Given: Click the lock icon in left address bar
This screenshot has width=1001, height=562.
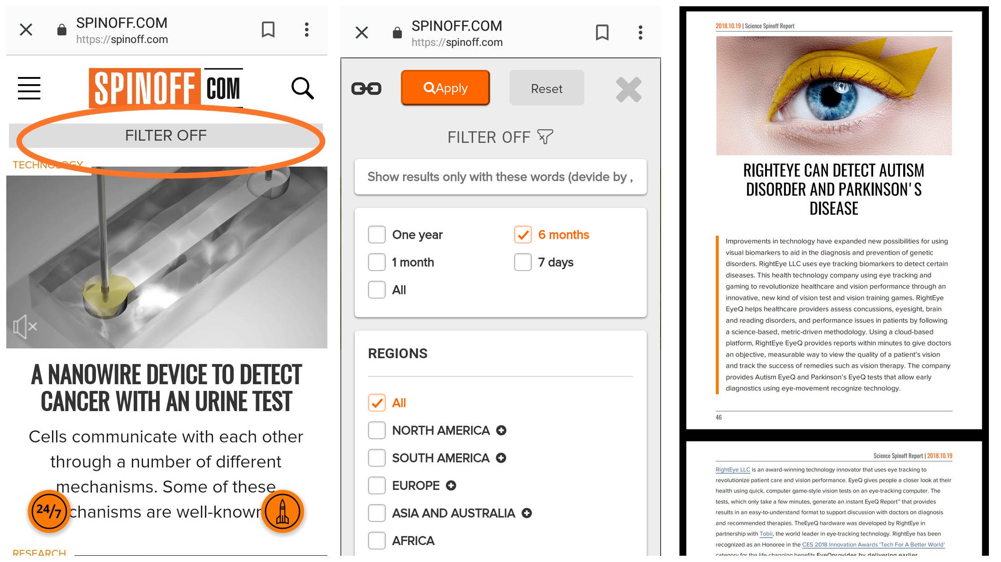Looking at the screenshot, I should [x=62, y=30].
